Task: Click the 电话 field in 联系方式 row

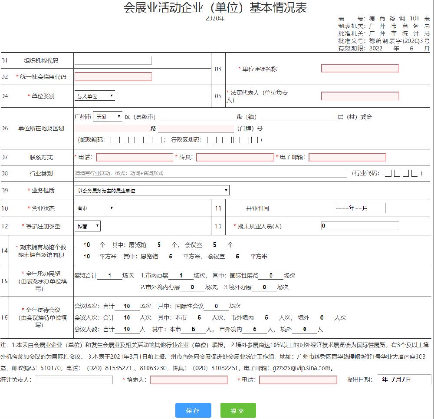Action: point(135,157)
